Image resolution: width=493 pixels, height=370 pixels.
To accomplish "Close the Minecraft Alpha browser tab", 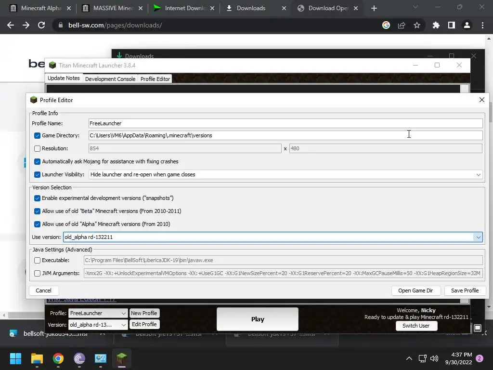I will click(69, 8).
